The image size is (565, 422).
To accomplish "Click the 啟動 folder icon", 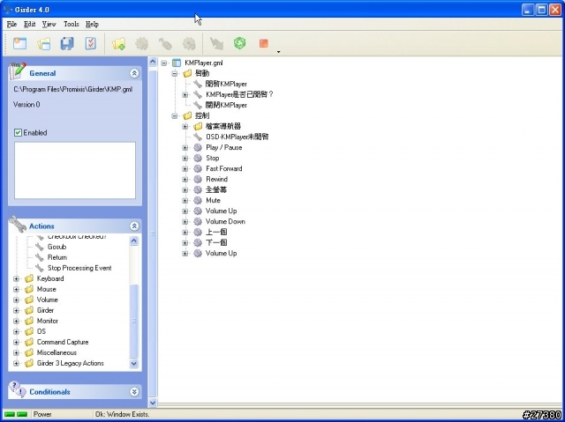I will 187,73.
